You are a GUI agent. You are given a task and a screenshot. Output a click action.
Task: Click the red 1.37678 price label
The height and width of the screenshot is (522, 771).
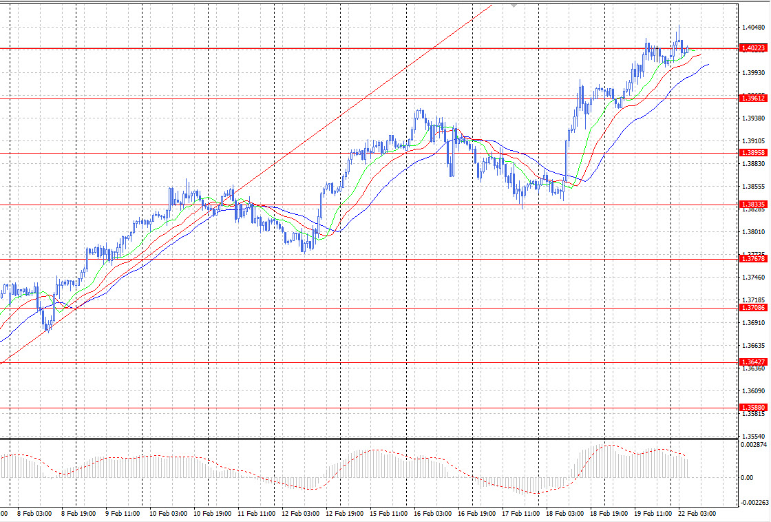tap(753, 259)
